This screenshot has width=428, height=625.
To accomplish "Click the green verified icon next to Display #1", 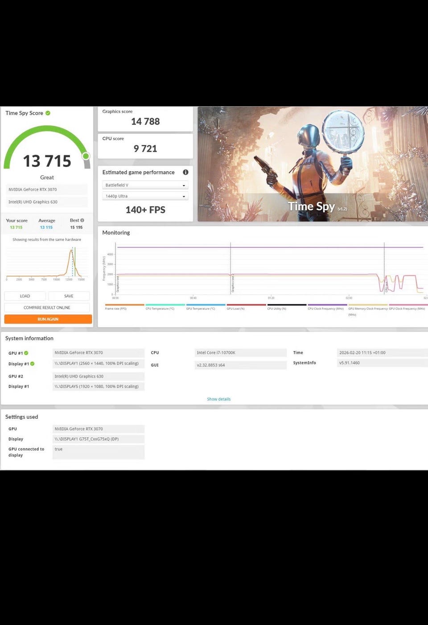I will (x=32, y=364).
